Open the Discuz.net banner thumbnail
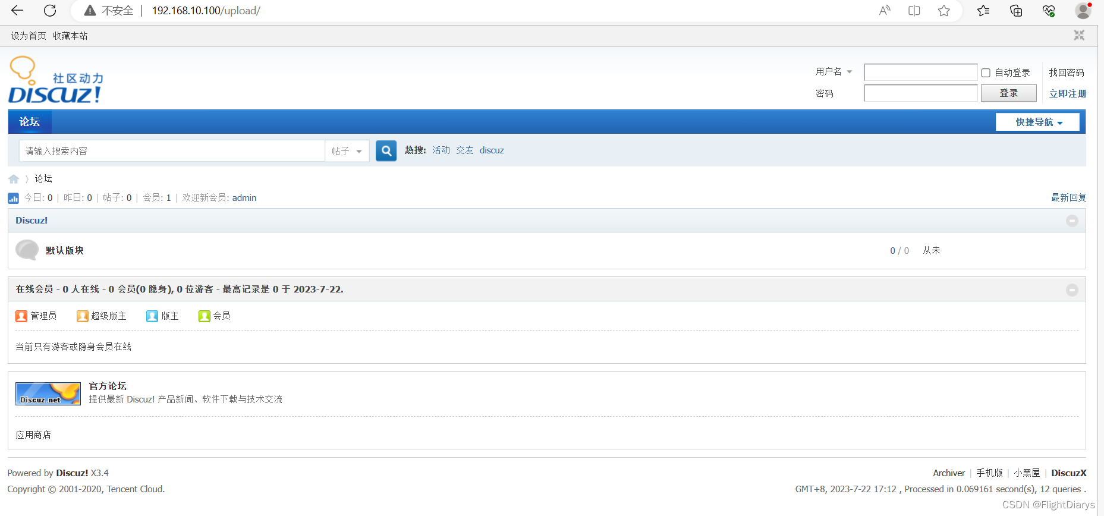Image resolution: width=1104 pixels, height=516 pixels. (48, 394)
